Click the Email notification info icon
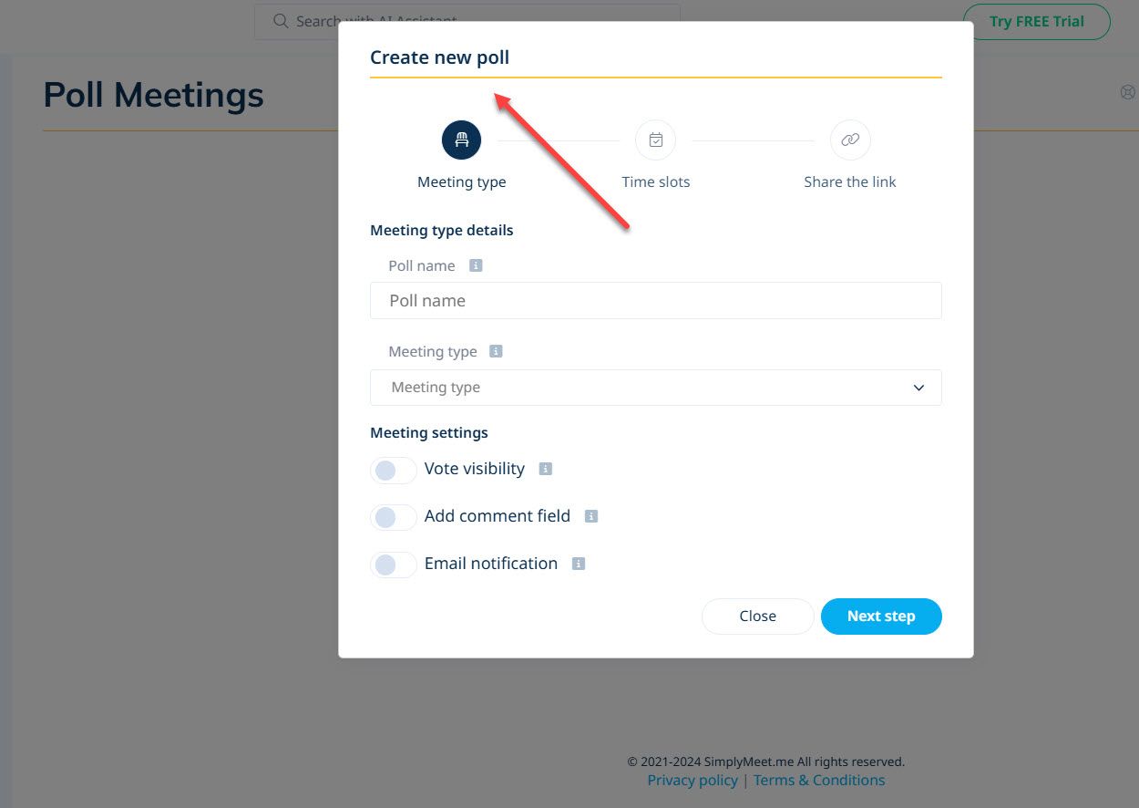 (578, 563)
